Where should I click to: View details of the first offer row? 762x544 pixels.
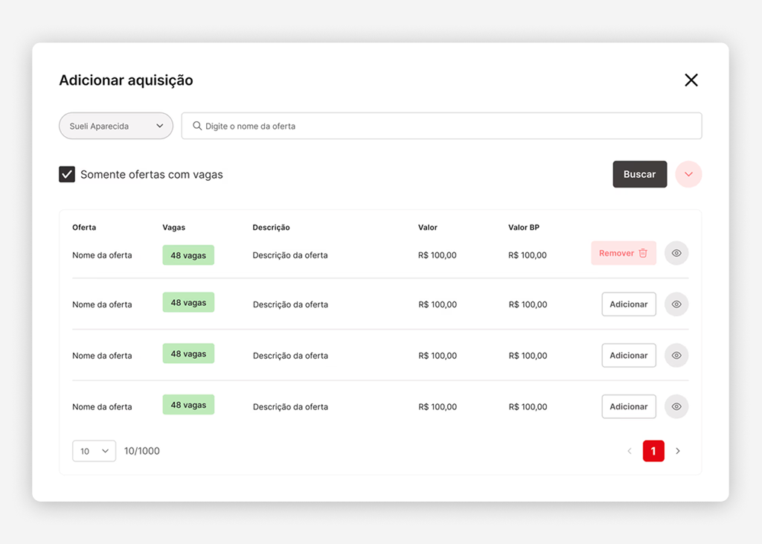click(x=676, y=254)
